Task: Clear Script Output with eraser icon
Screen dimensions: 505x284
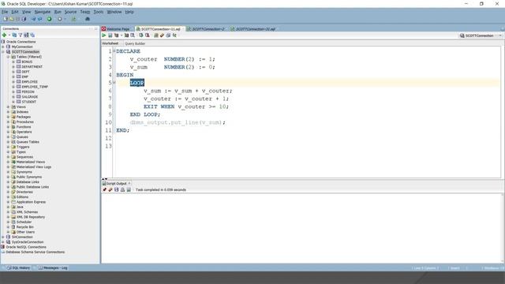Action: point(110,189)
